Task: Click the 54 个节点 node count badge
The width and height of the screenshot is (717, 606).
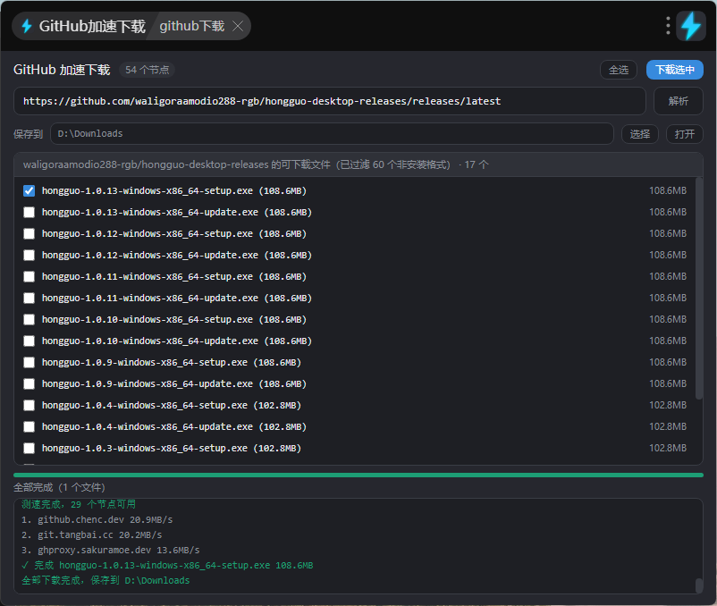Action: point(148,70)
